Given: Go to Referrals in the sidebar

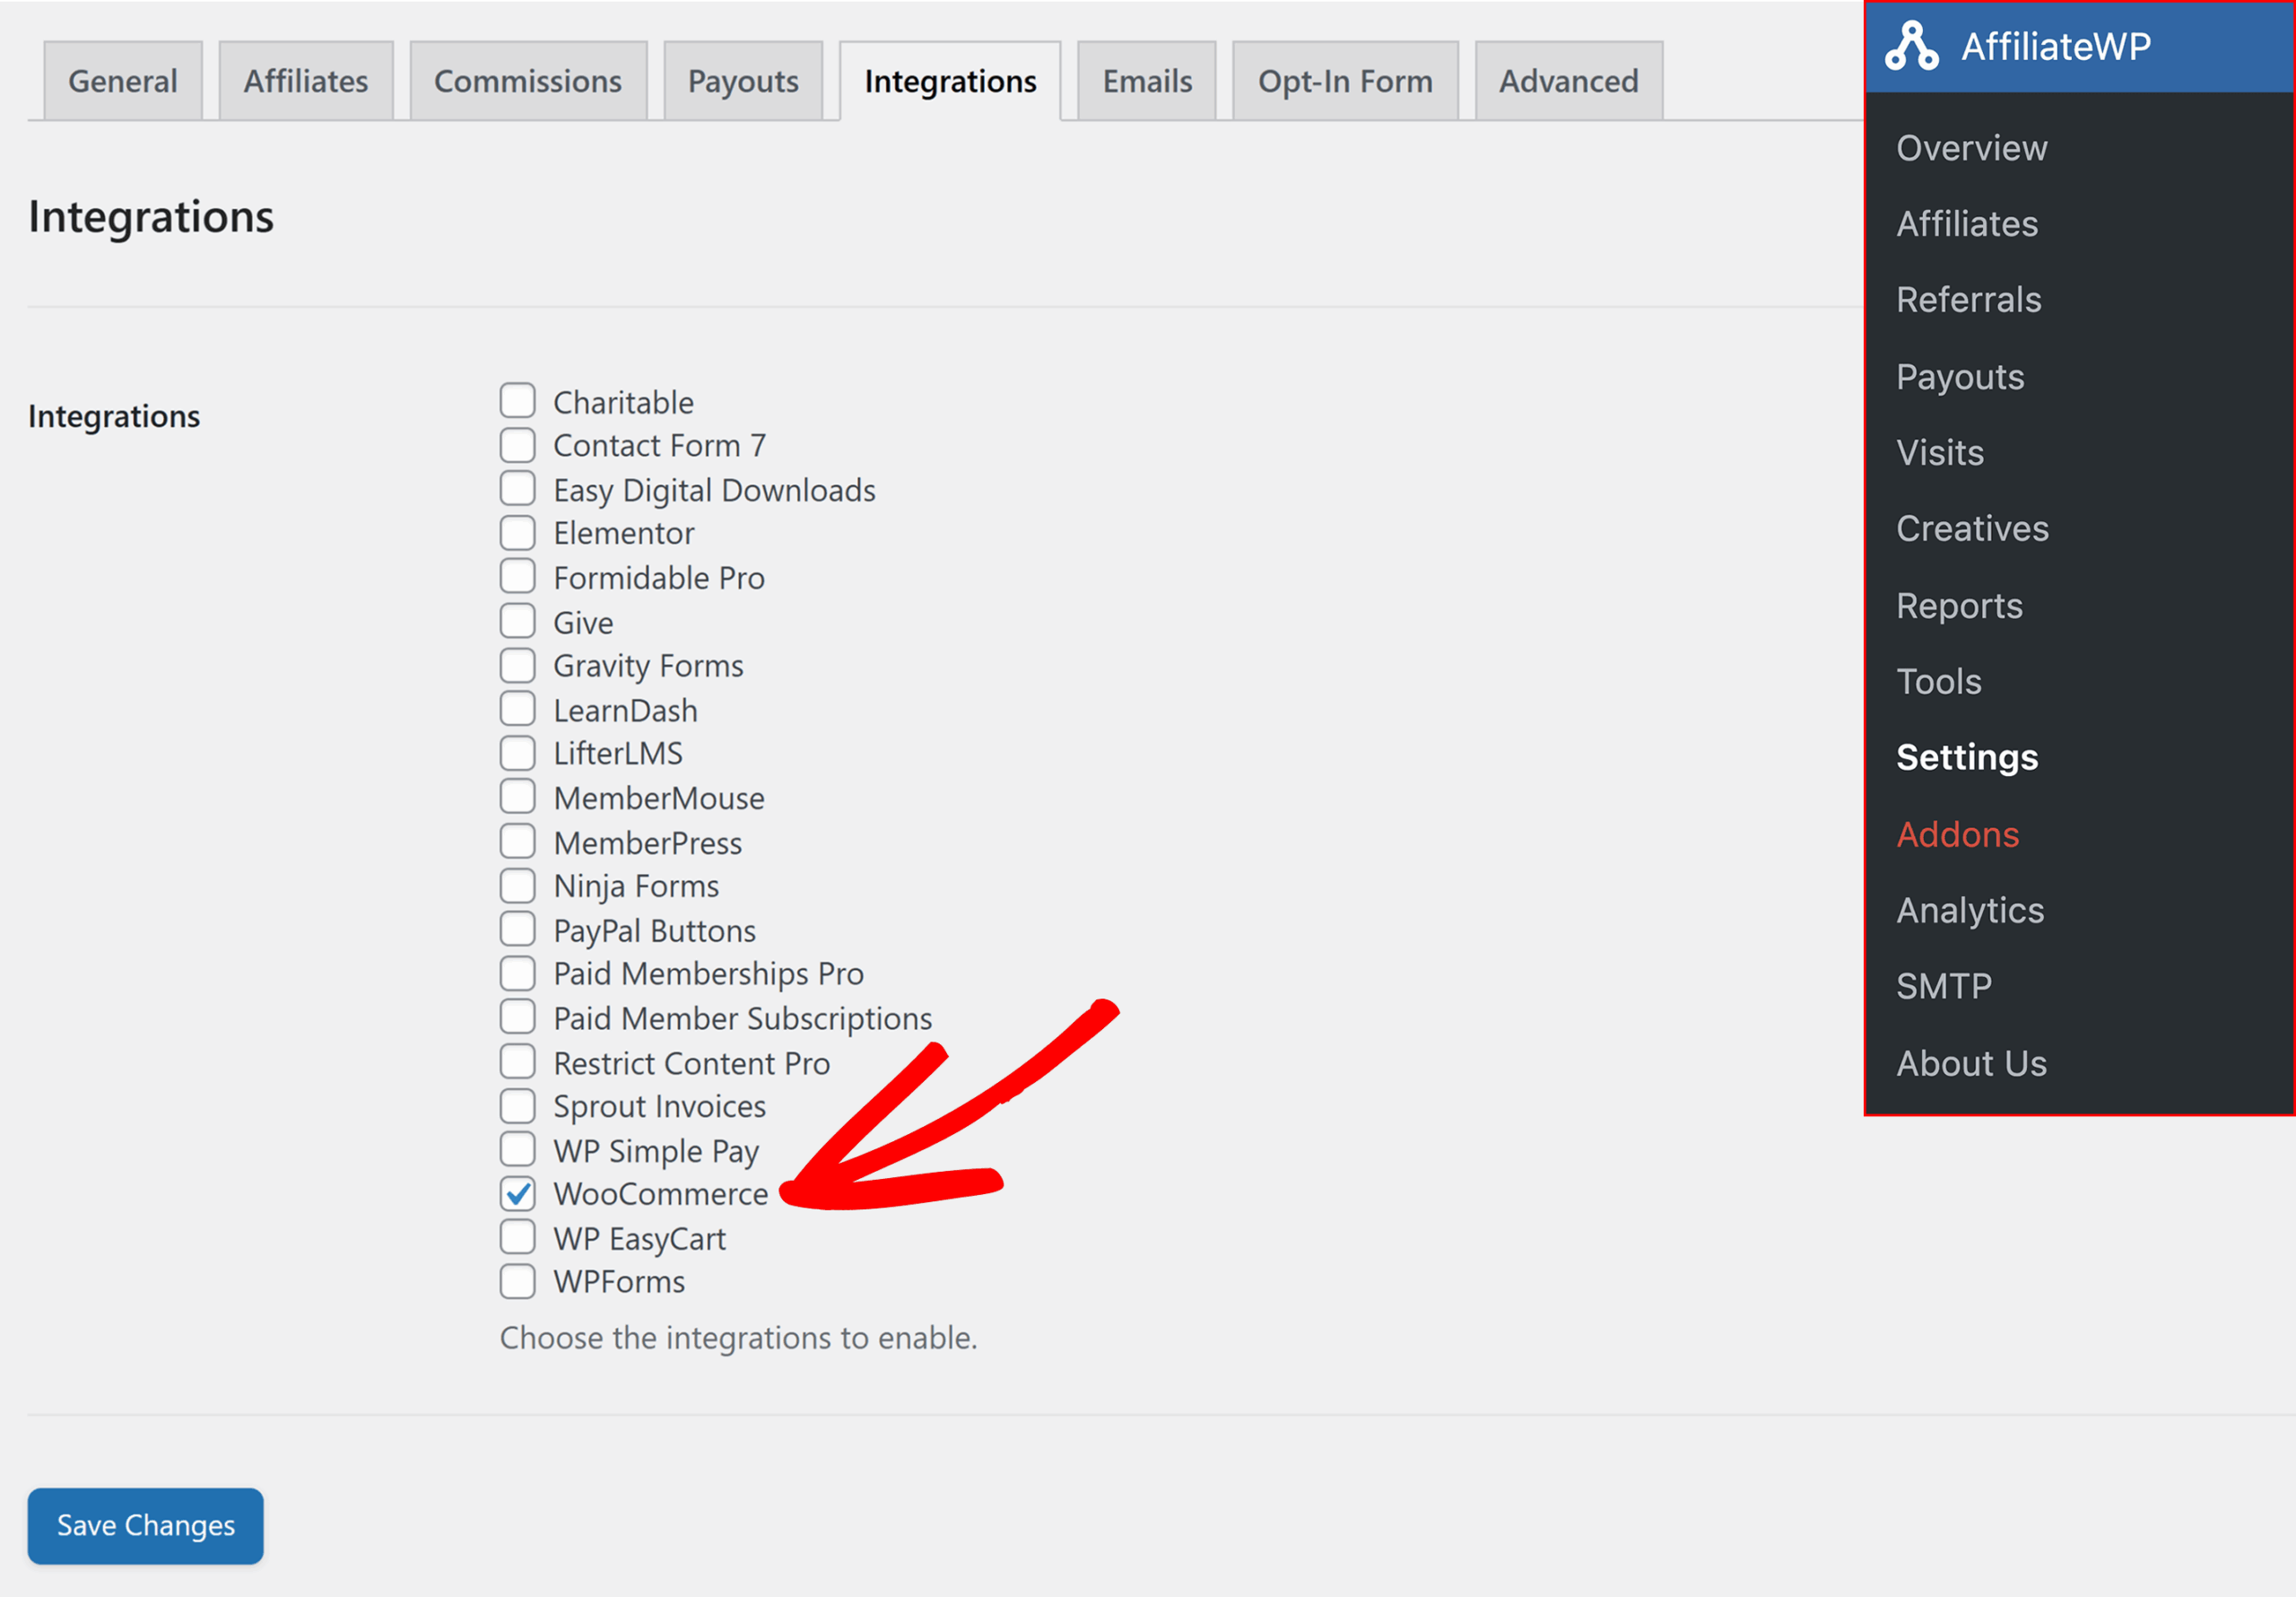Looking at the screenshot, I should 1968,301.
